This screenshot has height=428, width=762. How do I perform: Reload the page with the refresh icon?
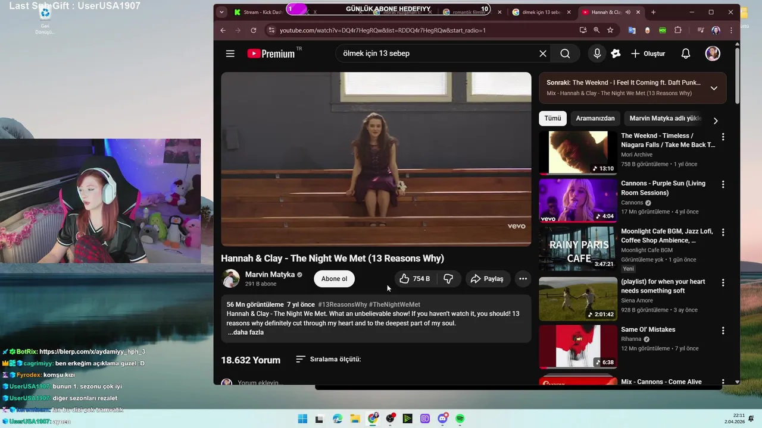(x=254, y=30)
